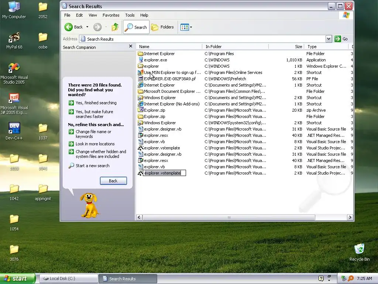Open the Favorites menu
The image size is (378, 284).
(111, 15)
